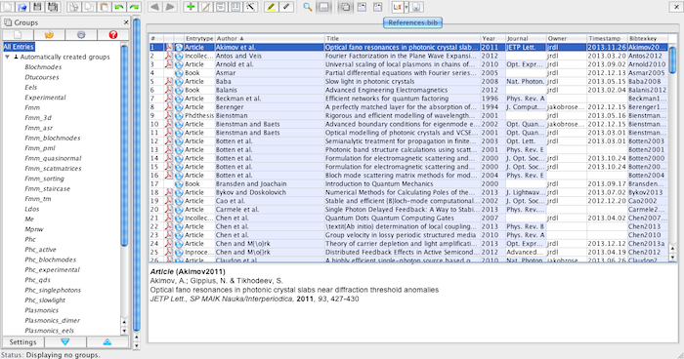Cut the selected entry via the toolbar

pyautogui.click(x=74, y=7)
